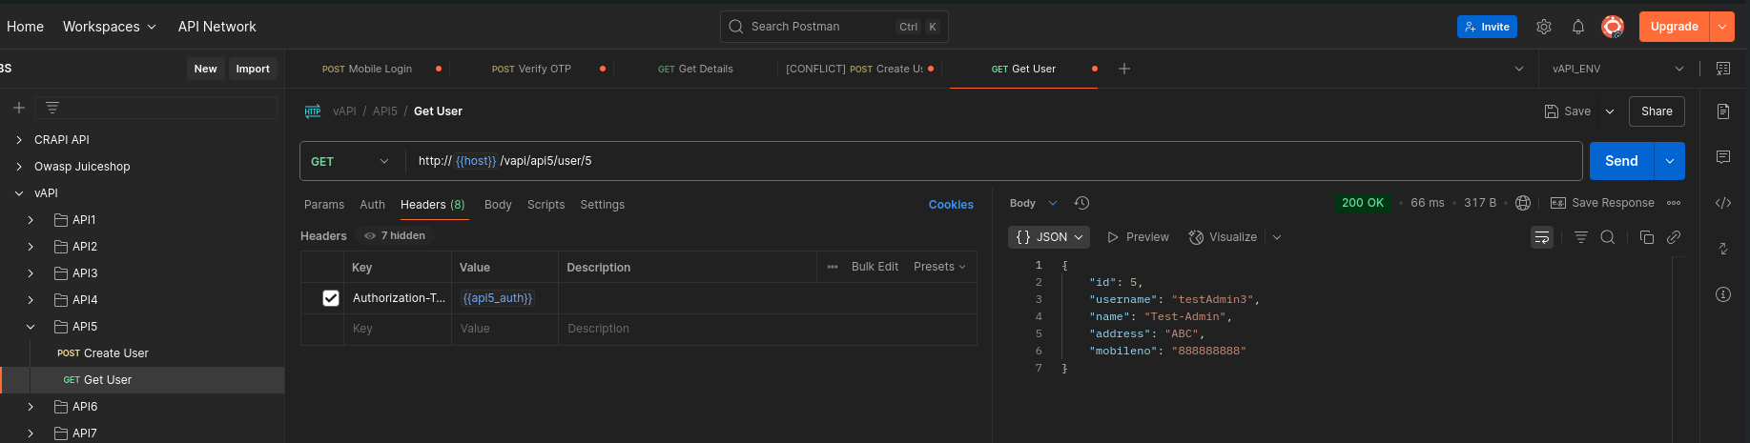This screenshot has height=443, width=1750.
Task: Open the GET method dropdown
Action: pos(351,161)
